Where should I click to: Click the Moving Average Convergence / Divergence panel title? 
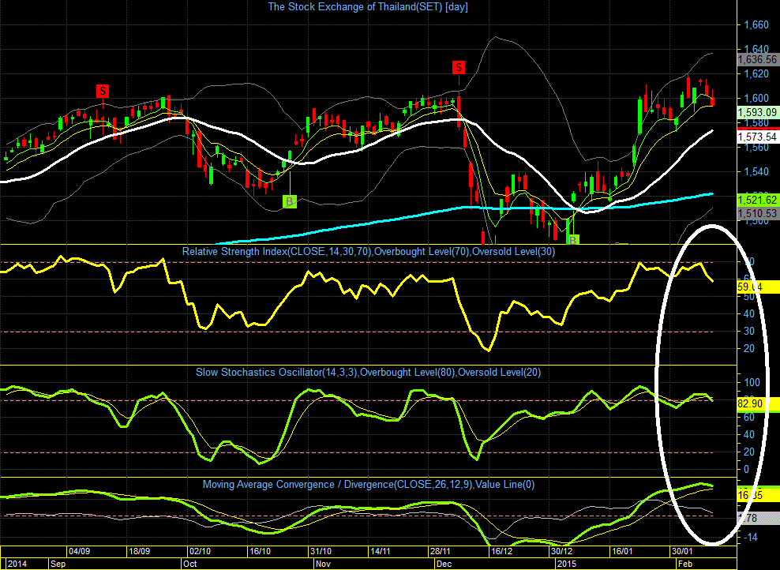(x=369, y=485)
